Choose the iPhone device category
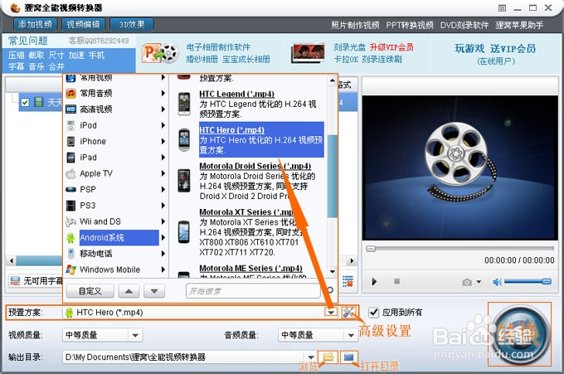 tap(93, 141)
